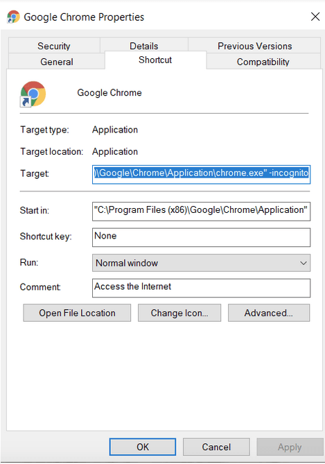The image size is (325, 464).
Task: Click the Target label
Action: point(35,173)
